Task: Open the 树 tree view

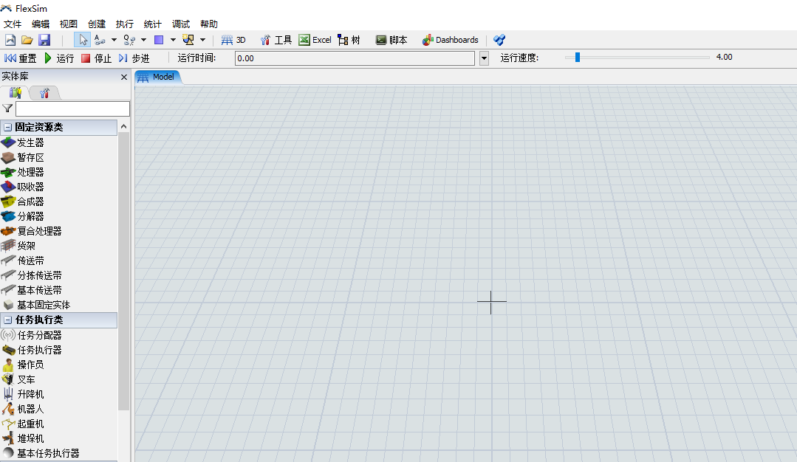Action: (349, 40)
